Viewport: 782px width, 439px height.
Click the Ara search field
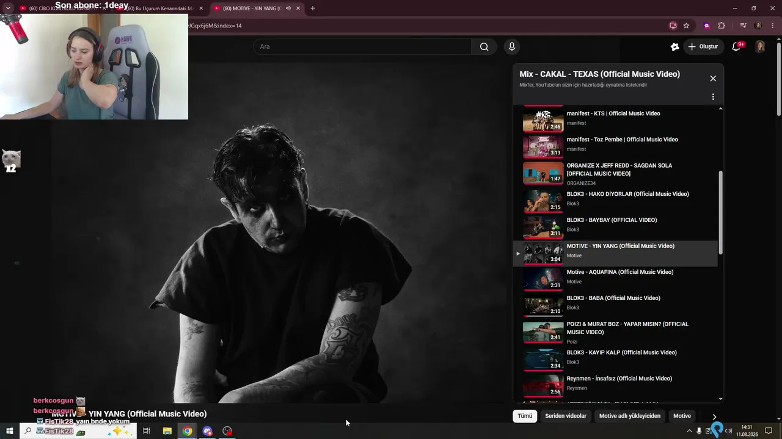pyautogui.click(x=362, y=47)
